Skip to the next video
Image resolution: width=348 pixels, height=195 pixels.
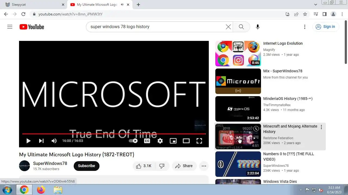pos(41,141)
